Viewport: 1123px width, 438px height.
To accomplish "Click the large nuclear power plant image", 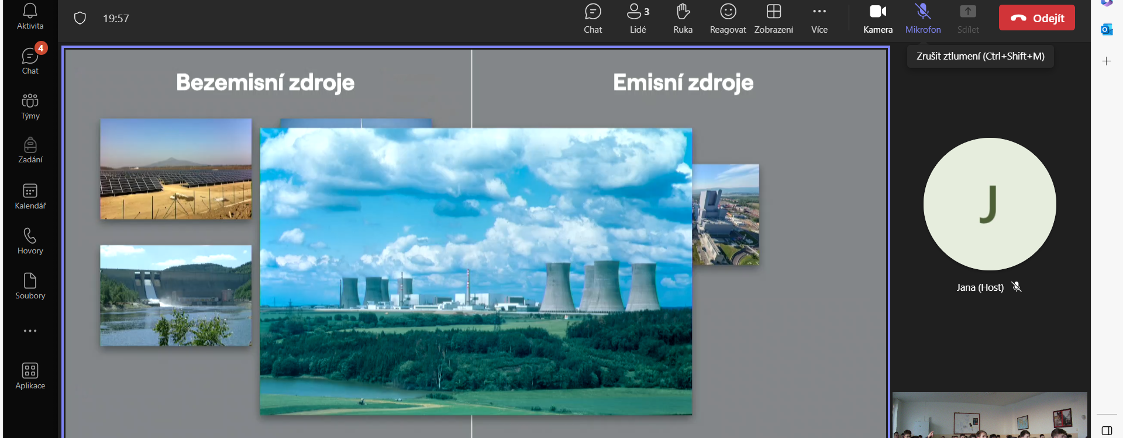I will 476,272.
